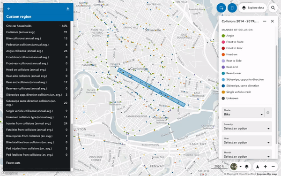The width and height of the screenshot is (281, 176).
Task: Select the Collisions (annual avg.) row
Action: coord(37,32)
